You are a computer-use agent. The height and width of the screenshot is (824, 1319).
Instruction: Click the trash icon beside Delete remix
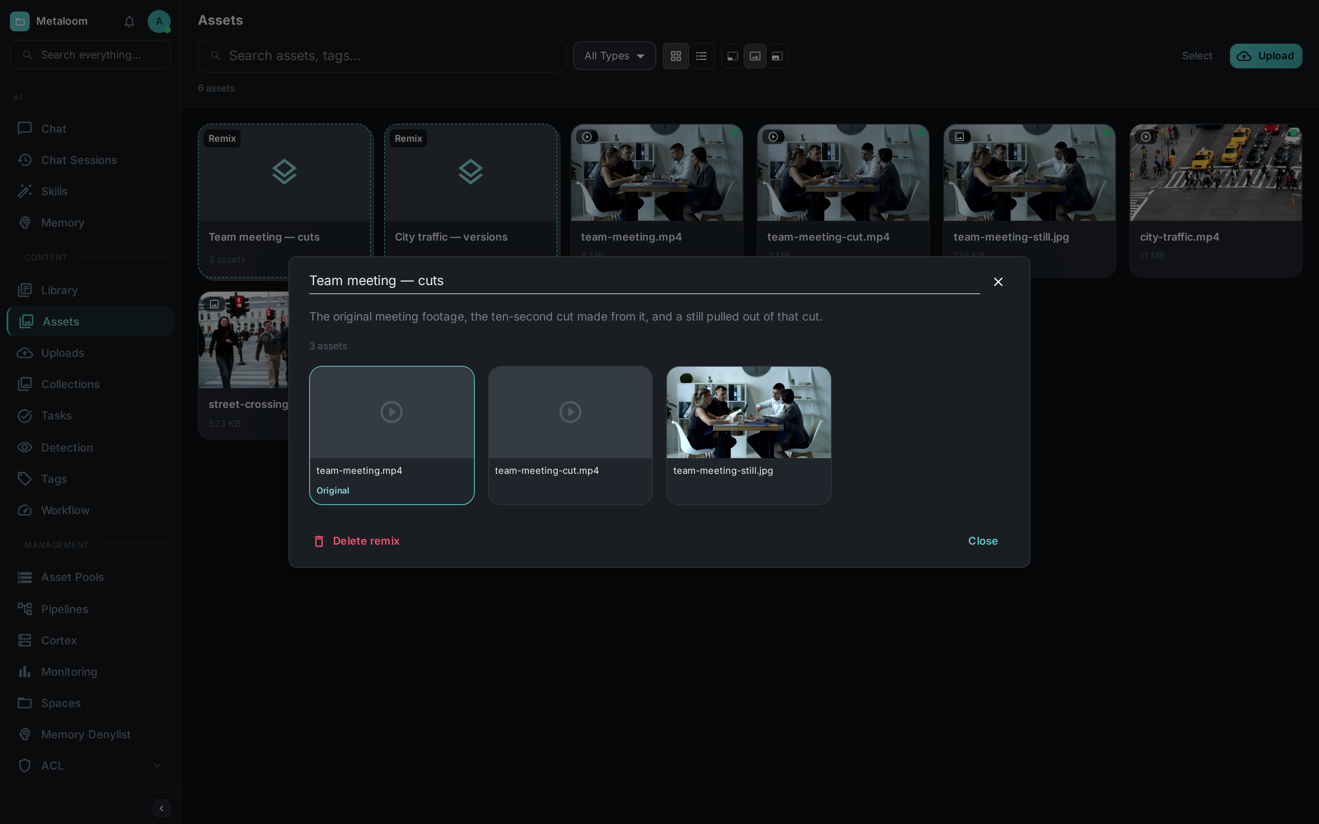tap(319, 541)
